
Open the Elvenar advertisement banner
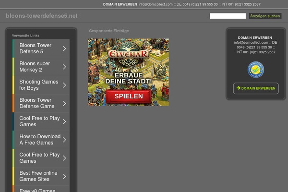click(x=128, y=72)
